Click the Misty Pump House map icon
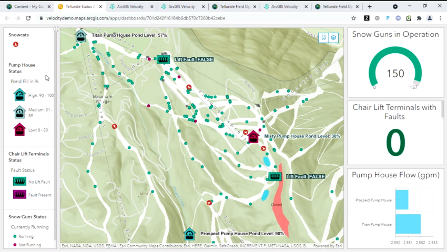This screenshot has height=252, width=447. click(253, 137)
